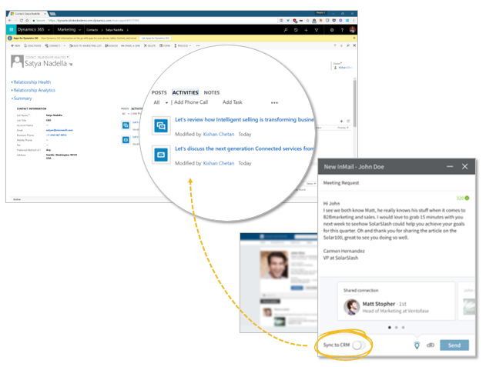Click ASSIGN in the command bar
Screen dimensions: 486x367
point(111,45)
